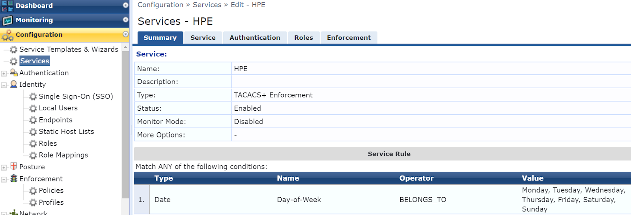Click the Configuration gears icon
Screen dimensions: 631x215
pos(7,35)
